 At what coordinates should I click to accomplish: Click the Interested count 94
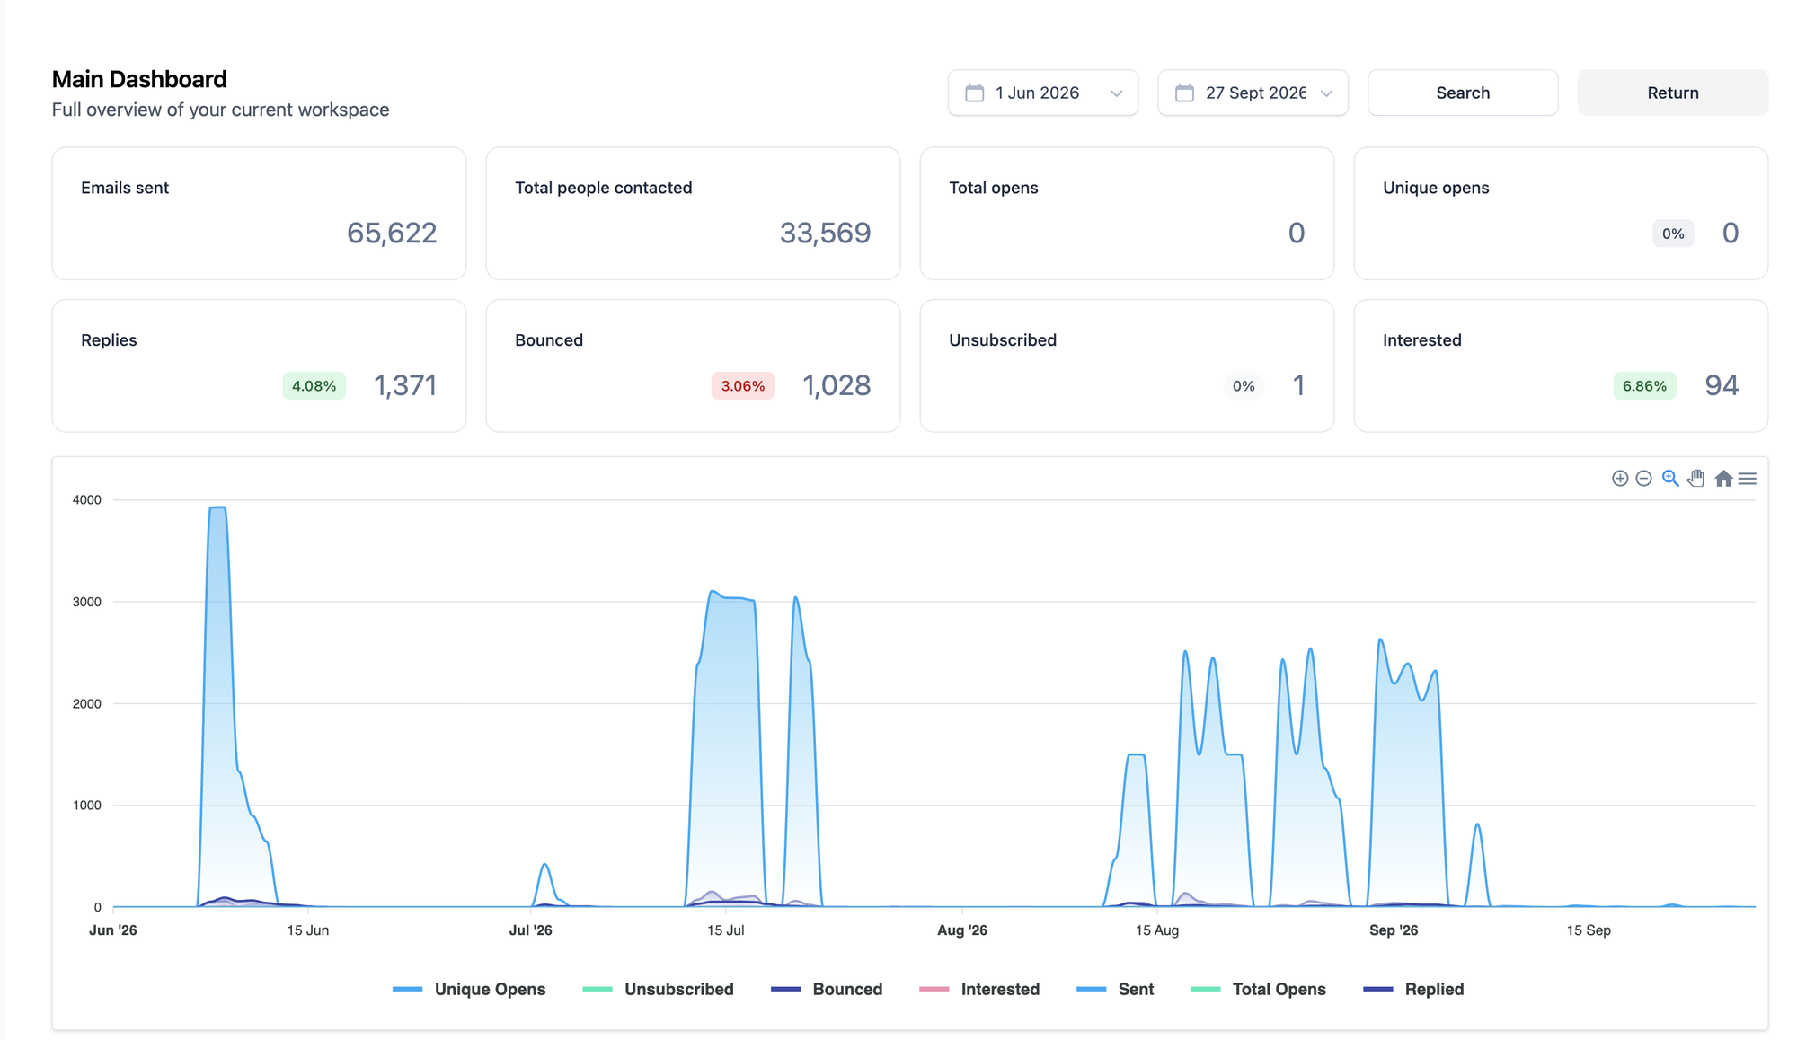pos(1722,385)
